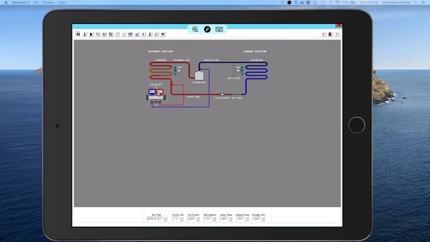Click the COMPRESSOR label
430x242 pixels.
(x=199, y=82)
